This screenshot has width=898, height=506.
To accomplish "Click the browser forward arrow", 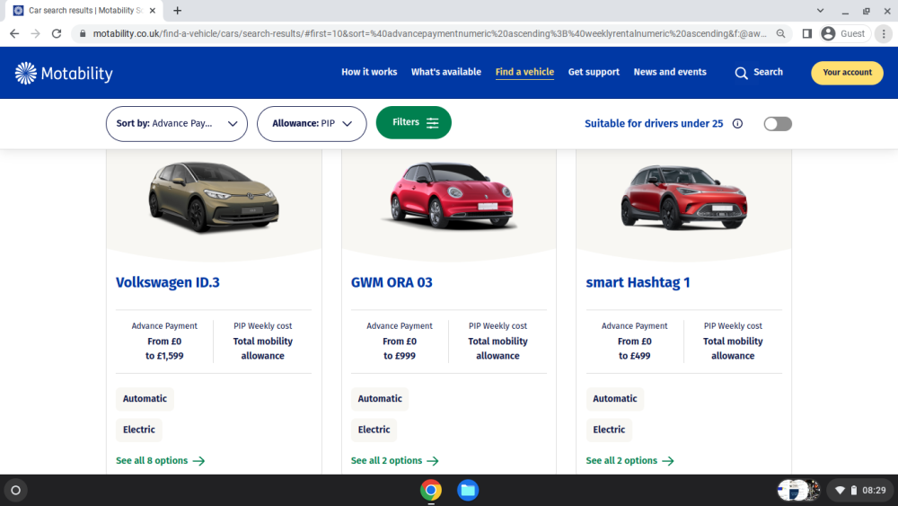I will pyautogui.click(x=36, y=34).
